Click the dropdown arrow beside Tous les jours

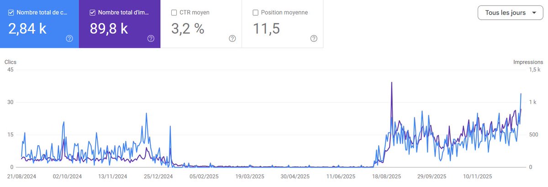pyautogui.click(x=534, y=13)
